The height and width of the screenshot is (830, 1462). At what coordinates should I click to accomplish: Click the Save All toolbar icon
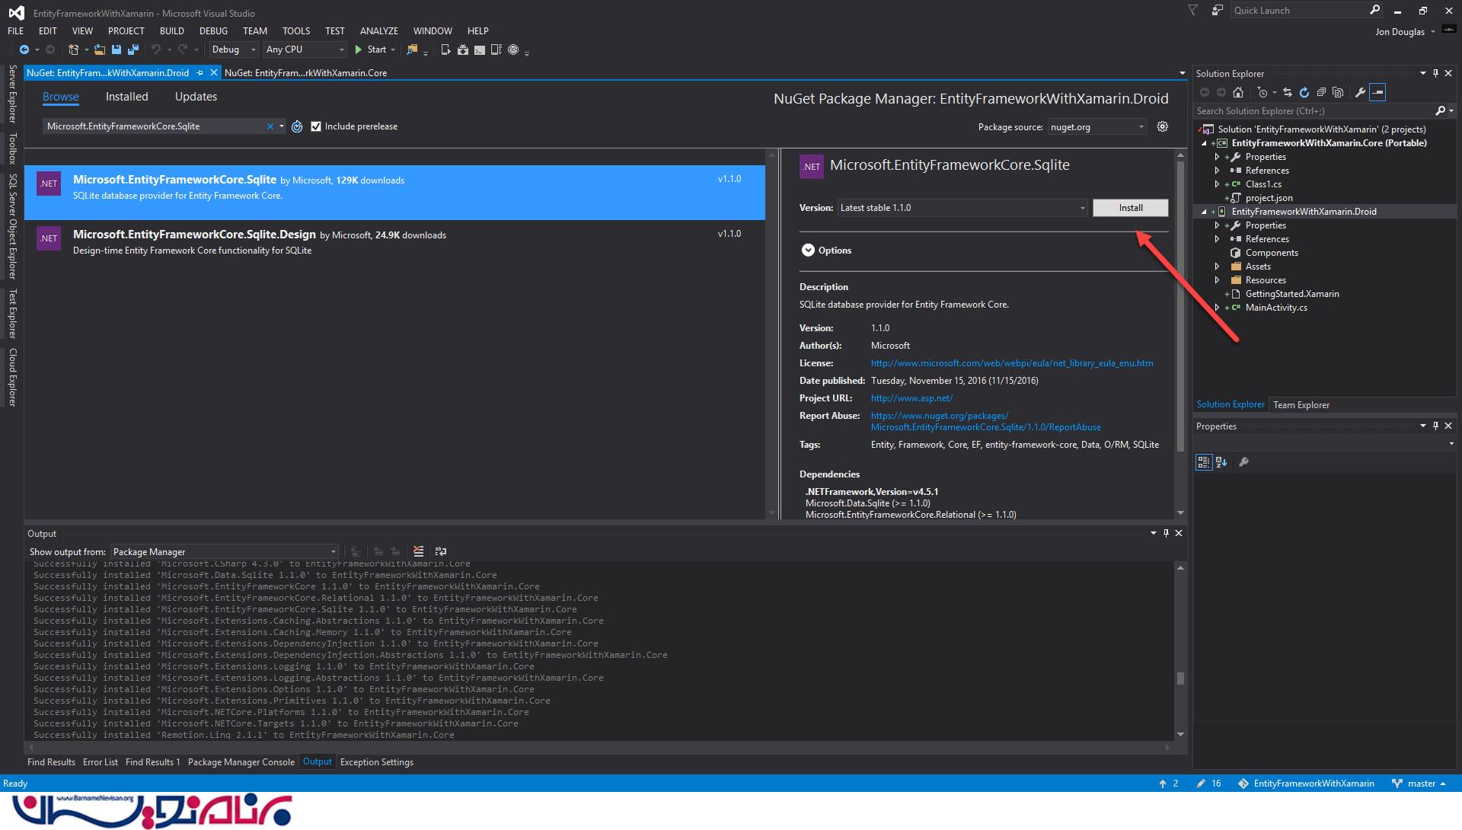[x=132, y=49]
